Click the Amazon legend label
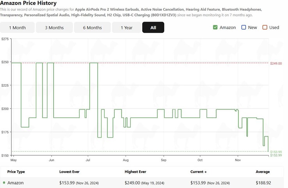This screenshot has height=188, width=288. pos(228,28)
